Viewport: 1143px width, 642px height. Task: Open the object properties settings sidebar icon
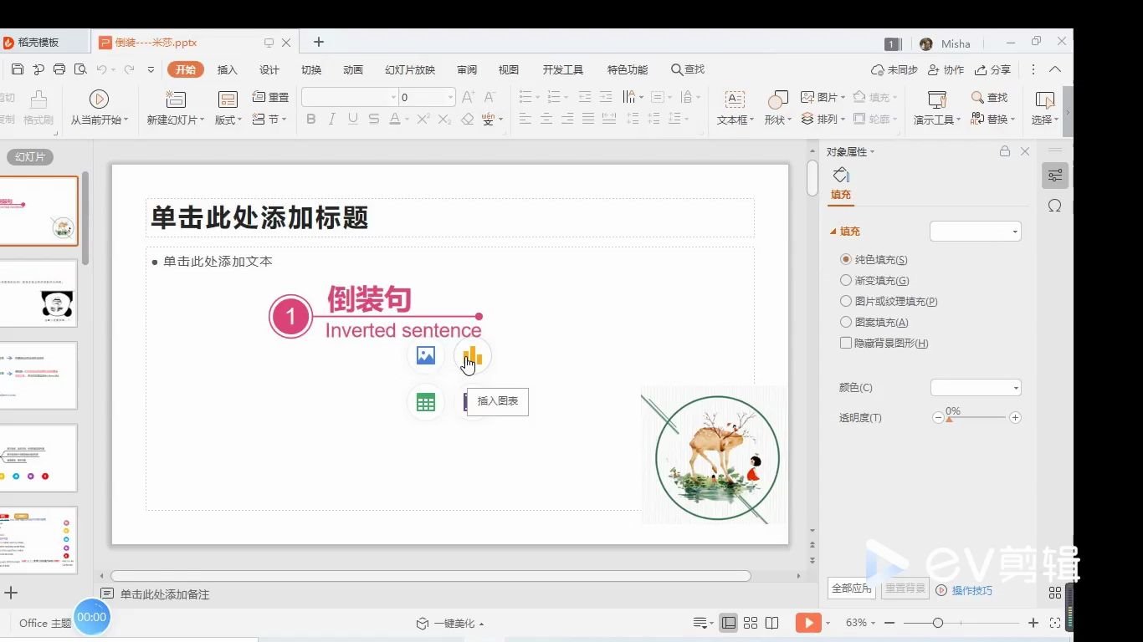coord(1055,176)
